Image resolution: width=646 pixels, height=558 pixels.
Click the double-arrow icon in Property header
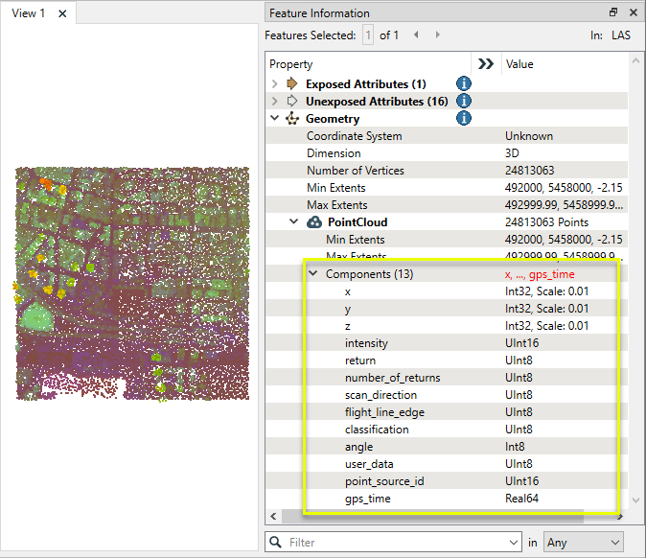coord(486,64)
